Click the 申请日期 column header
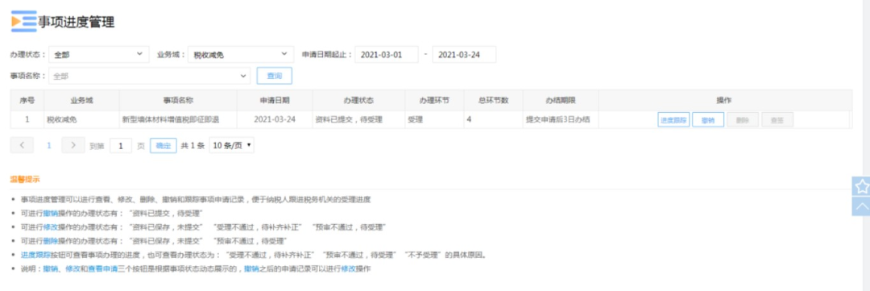 click(274, 101)
